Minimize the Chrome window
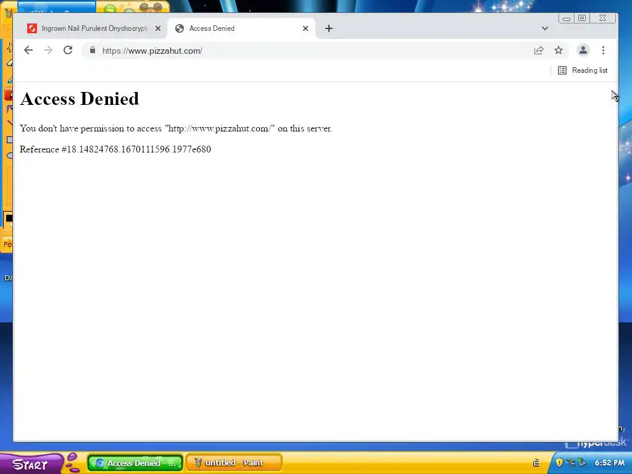 tap(567, 18)
